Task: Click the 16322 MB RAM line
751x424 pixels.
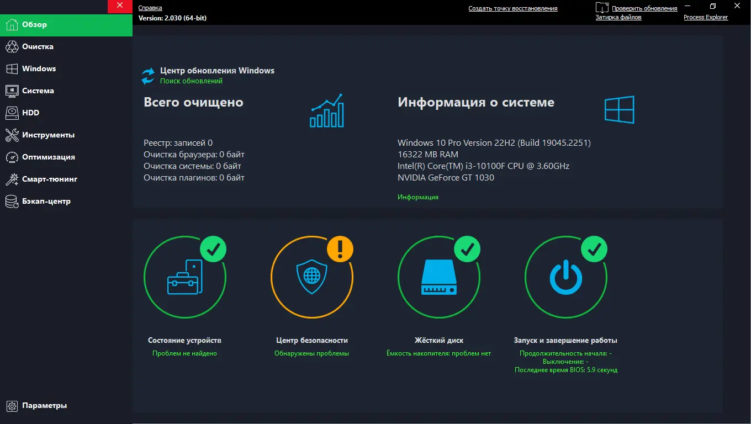Action: coord(428,155)
